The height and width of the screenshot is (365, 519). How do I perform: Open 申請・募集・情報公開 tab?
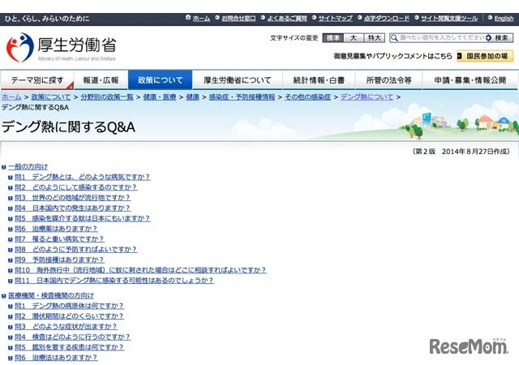coord(470,80)
